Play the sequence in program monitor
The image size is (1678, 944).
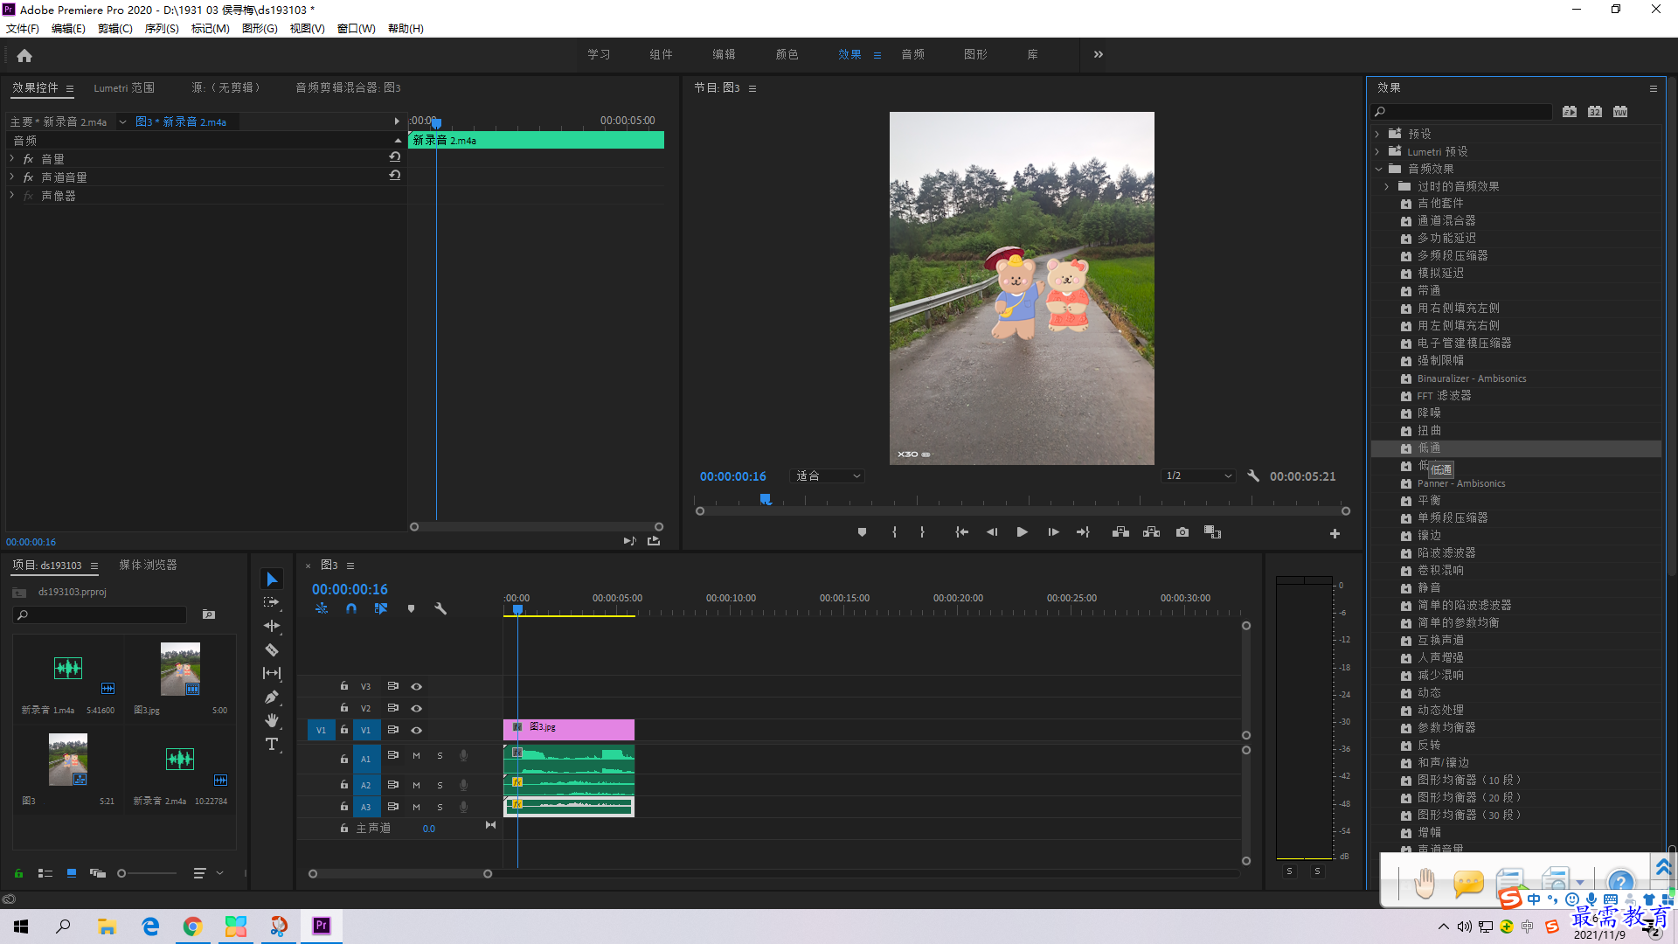1022,532
